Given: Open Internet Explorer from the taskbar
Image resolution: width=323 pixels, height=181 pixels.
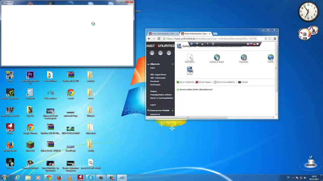Looking at the screenshot, I should pyautogui.click(x=17, y=178).
